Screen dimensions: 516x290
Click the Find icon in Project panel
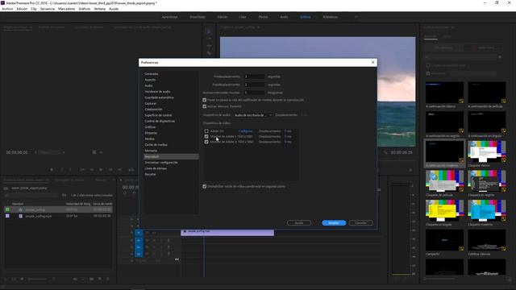click(x=83, y=280)
